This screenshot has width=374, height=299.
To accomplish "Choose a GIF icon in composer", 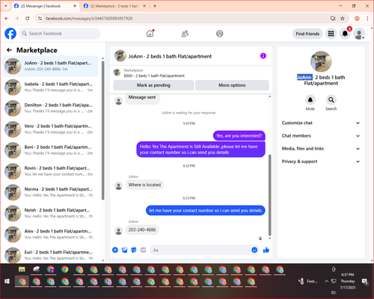I will (143, 250).
